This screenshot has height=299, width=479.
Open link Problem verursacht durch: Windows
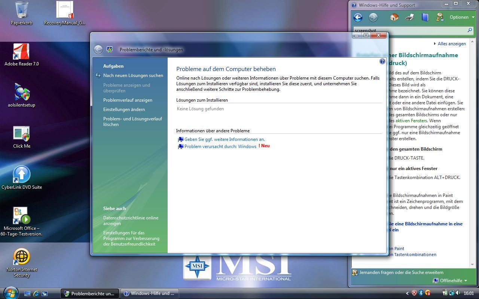(x=220, y=147)
